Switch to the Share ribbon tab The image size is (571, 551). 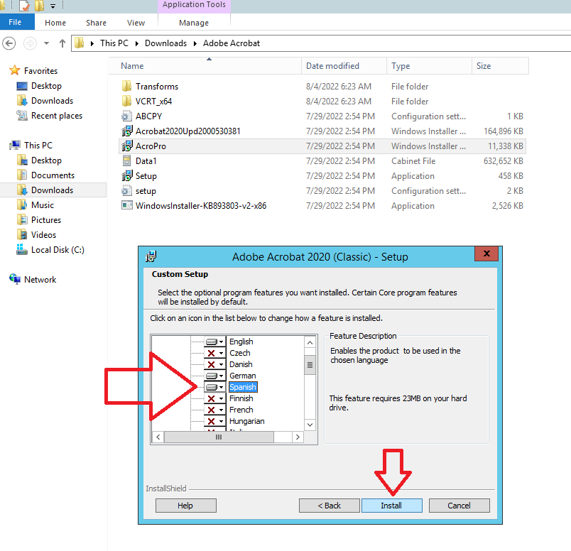(x=96, y=23)
